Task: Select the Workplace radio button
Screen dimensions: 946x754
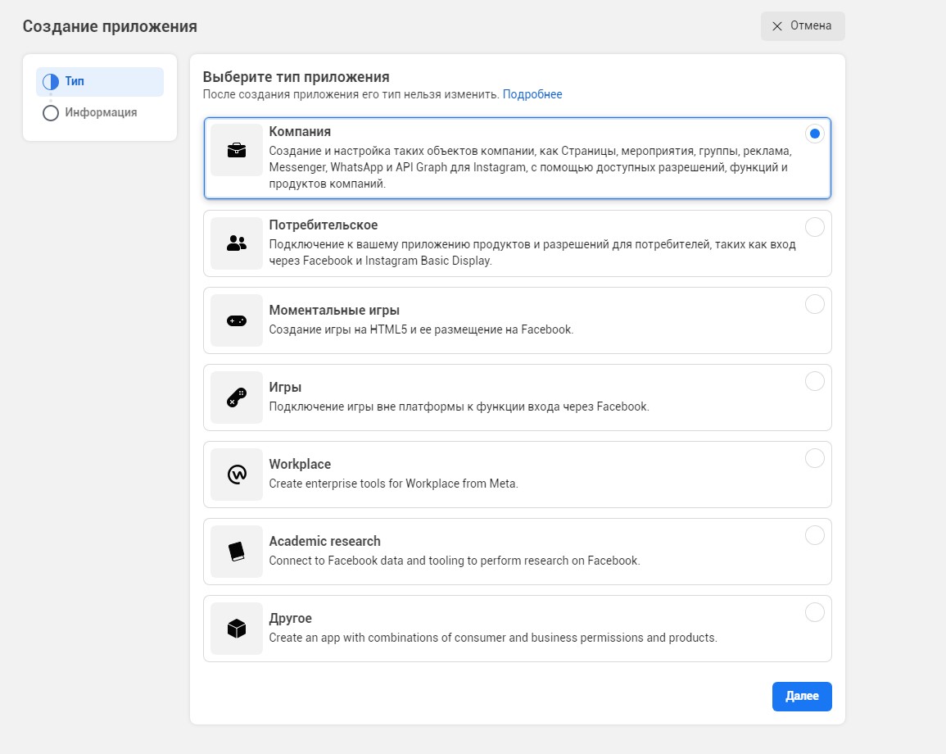Action: click(x=814, y=458)
